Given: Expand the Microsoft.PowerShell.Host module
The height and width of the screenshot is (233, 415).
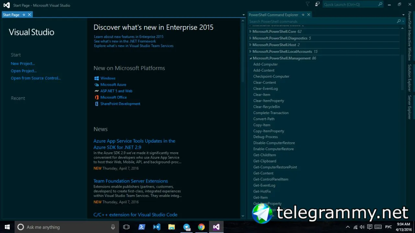Looking at the screenshot, I should pyautogui.click(x=250, y=45).
